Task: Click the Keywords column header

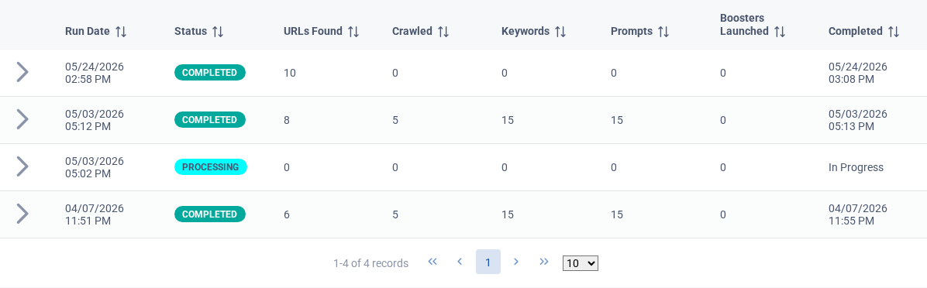Action: coord(526,32)
